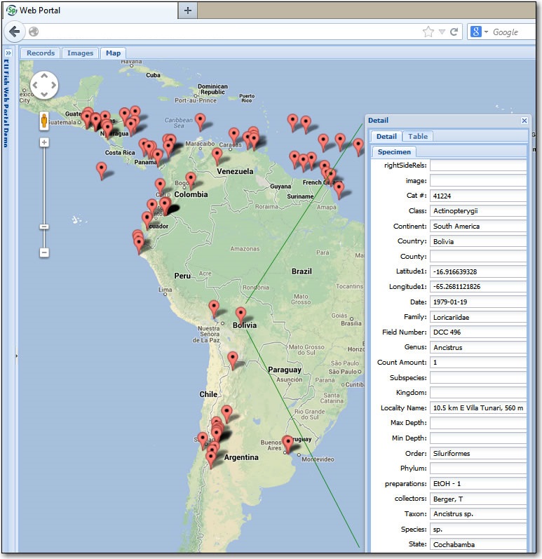Click the map zoom slider handle
Image resolution: width=542 pixels, height=559 pixels.
[x=44, y=227]
